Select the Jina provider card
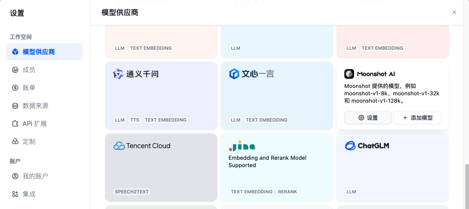This screenshot has height=209, width=469. point(277,168)
